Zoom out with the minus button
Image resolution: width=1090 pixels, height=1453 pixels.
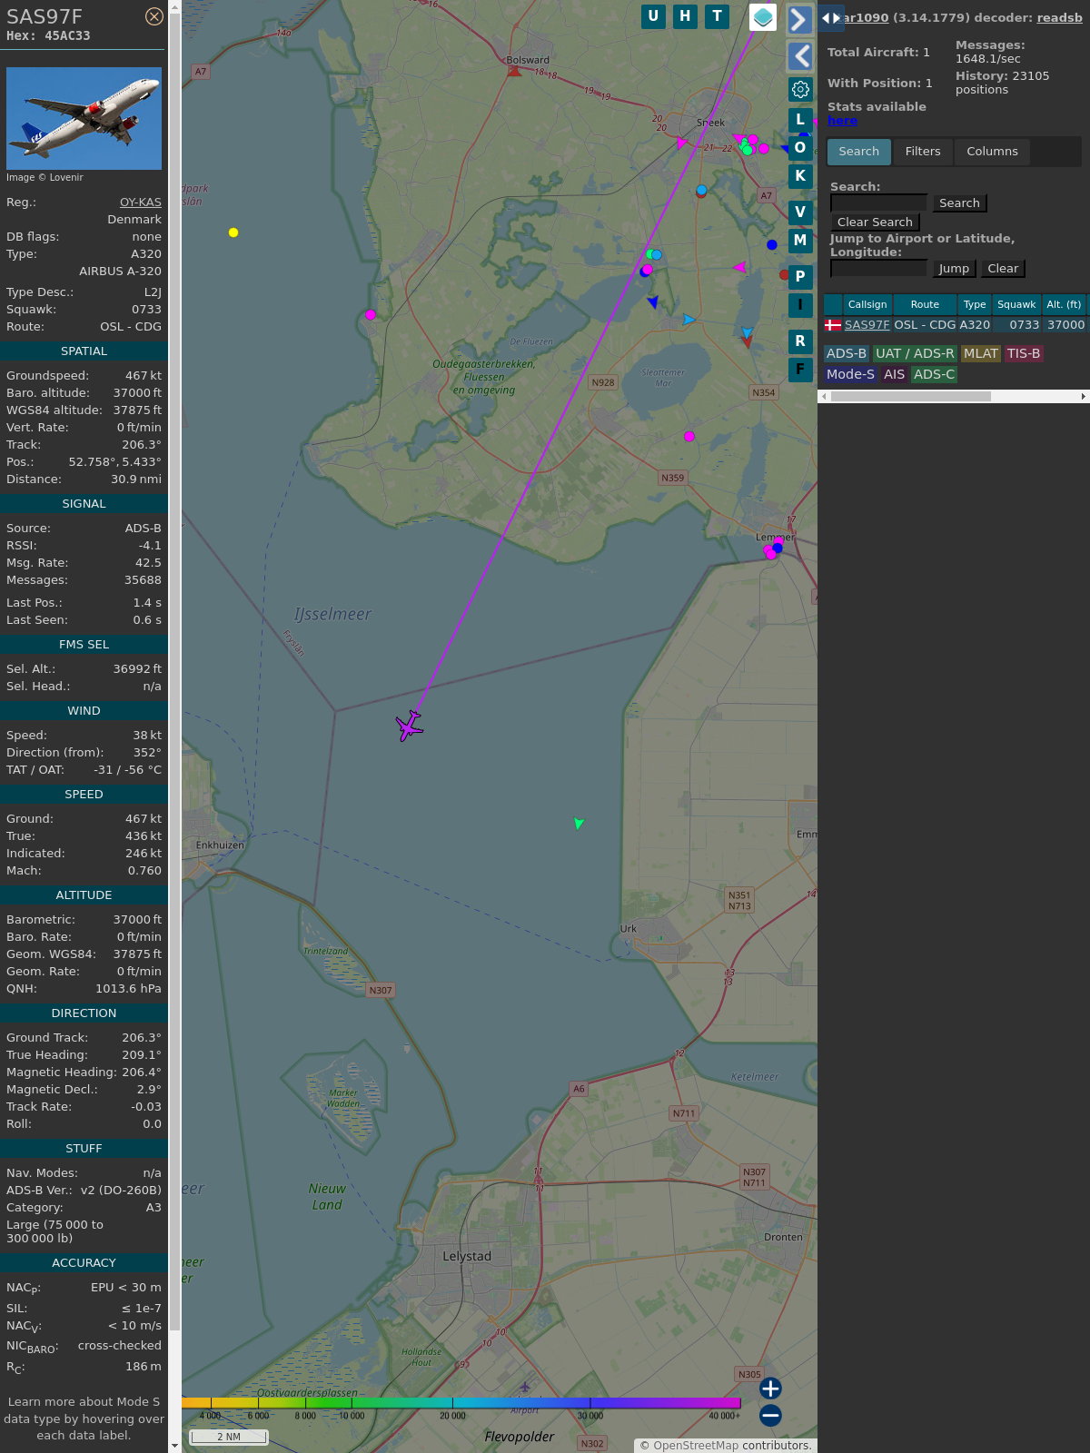pos(770,1415)
